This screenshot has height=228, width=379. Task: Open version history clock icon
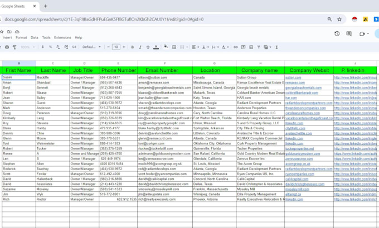point(337,33)
